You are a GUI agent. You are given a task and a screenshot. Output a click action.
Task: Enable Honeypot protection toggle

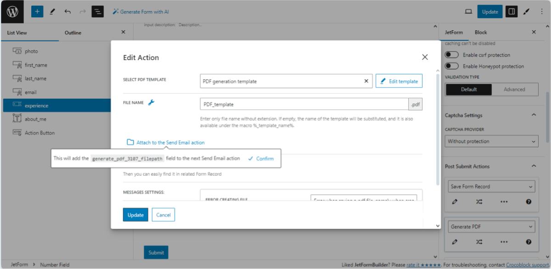pos(451,66)
